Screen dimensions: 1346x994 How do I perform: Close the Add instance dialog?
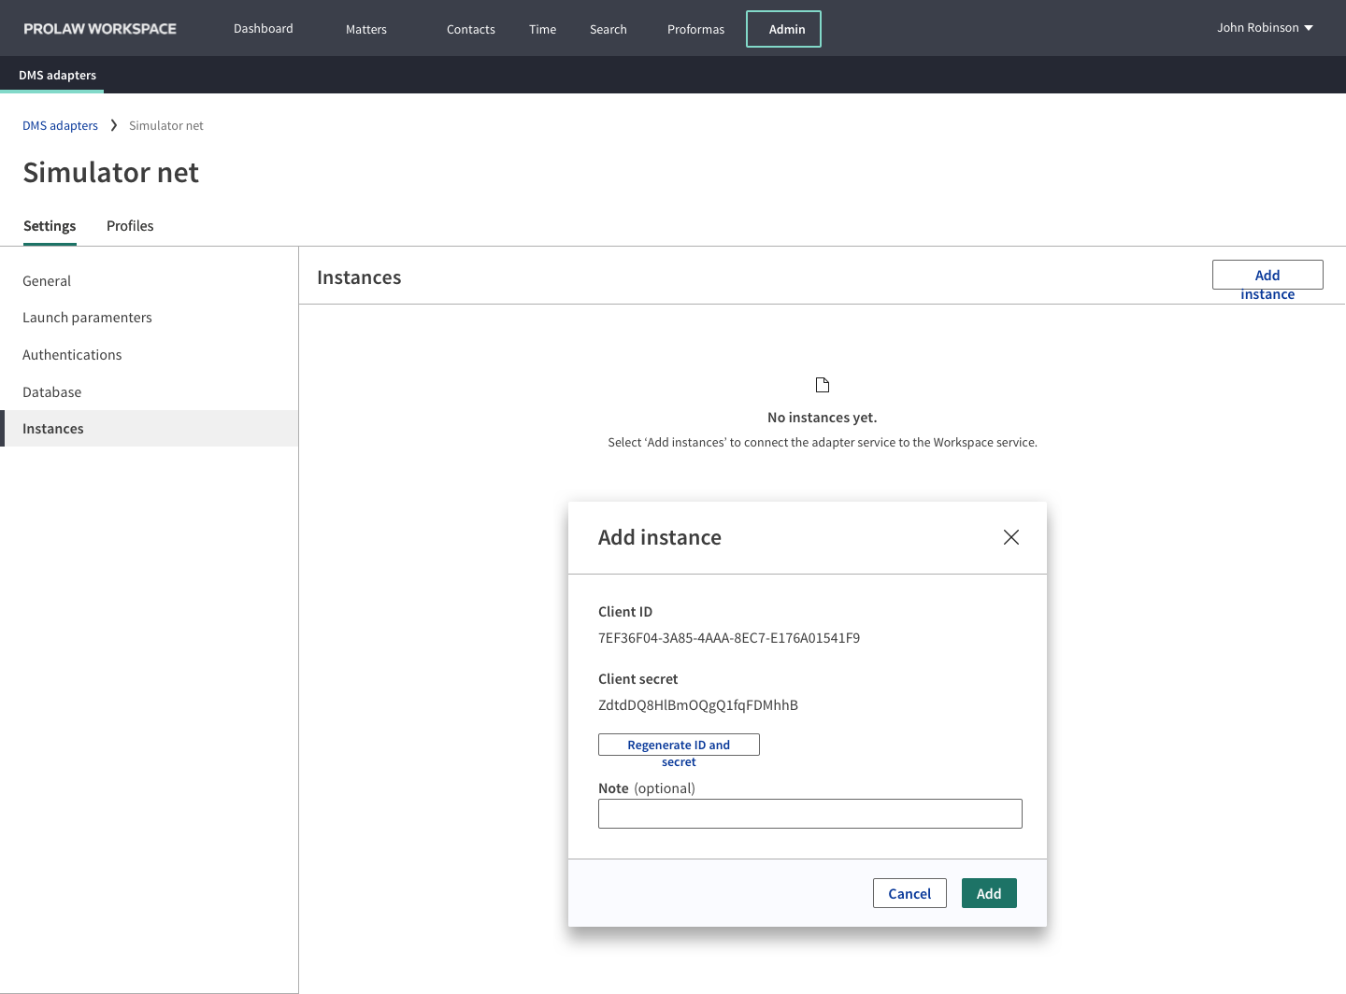click(x=1010, y=537)
